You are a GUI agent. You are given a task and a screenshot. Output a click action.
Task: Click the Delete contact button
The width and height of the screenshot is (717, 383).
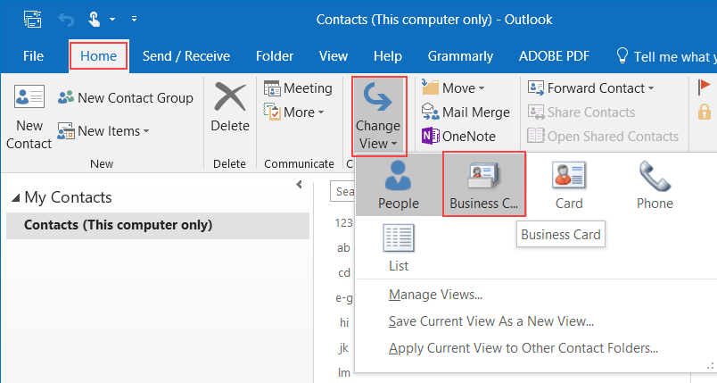pos(230,107)
